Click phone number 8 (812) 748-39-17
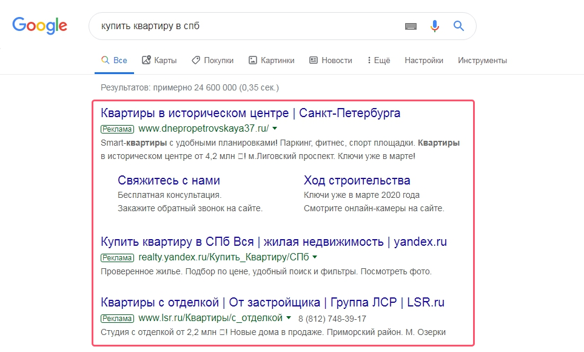The image size is (584, 352). click(x=332, y=319)
